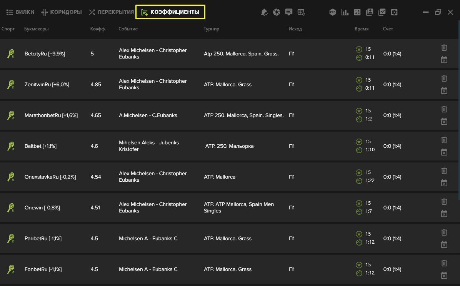Open the settings gear icon
The image size is (460, 286).
coord(394,12)
